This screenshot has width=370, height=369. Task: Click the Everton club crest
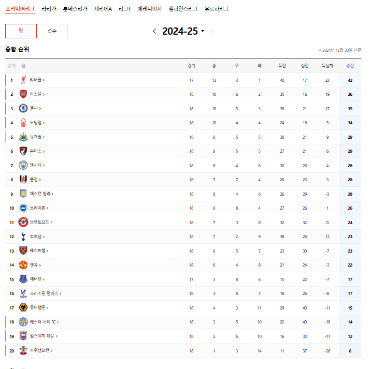point(23,279)
